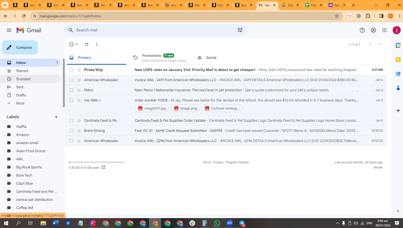Star the Centinela Feed email
The height and width of the screenshot is (228, 403).
point(79,120)
